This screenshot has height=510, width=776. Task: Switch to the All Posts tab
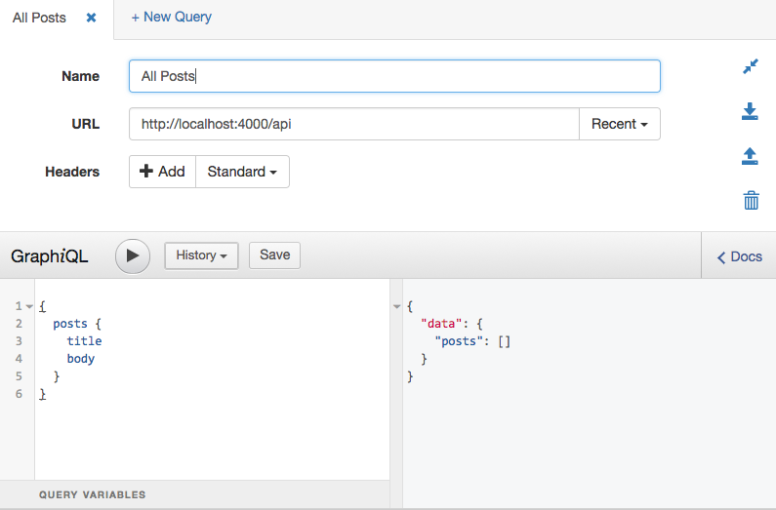39,18
